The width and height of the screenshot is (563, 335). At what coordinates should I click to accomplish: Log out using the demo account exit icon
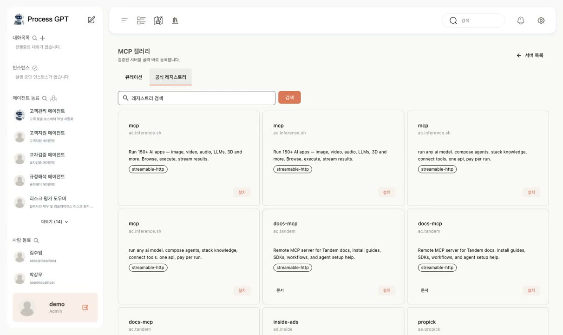tap(85, 308)
